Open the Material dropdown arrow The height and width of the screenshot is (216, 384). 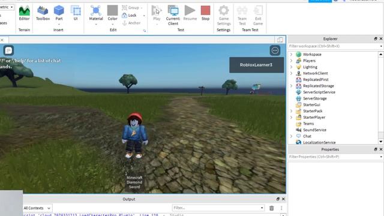coord(96,24)
